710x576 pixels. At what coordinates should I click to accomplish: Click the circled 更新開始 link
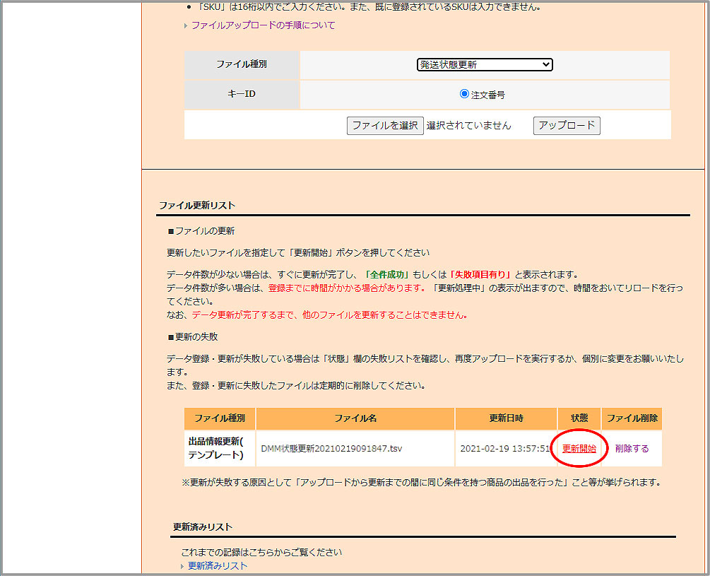tap(579, 449)
